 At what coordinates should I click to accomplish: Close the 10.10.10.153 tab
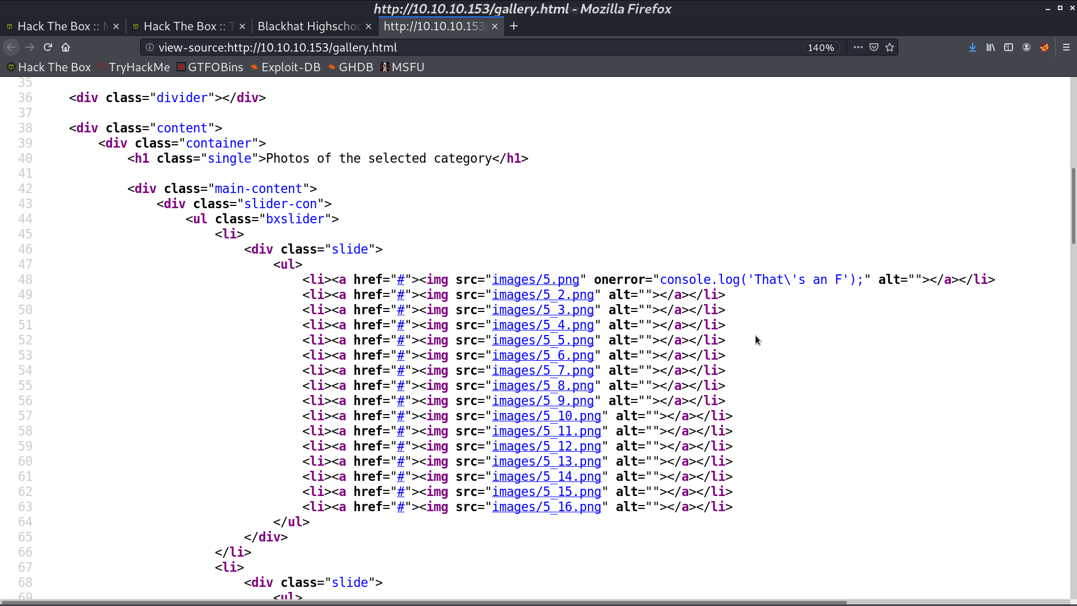pyautogui.click(x=495, y=26)
